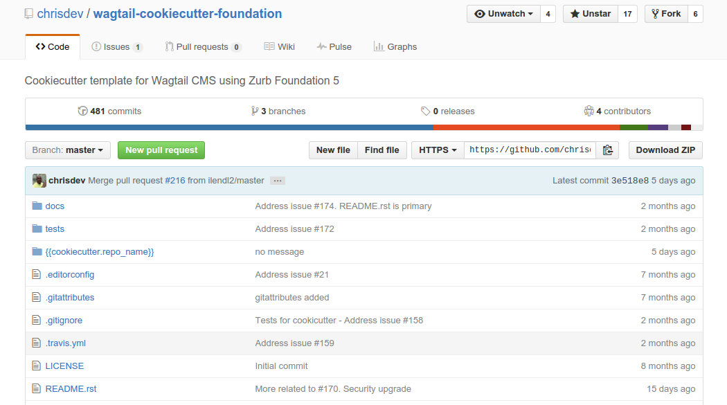Open the wagtail-cookiecutter-foundation repository link
The image size is (727, 405).
point(188,14)
